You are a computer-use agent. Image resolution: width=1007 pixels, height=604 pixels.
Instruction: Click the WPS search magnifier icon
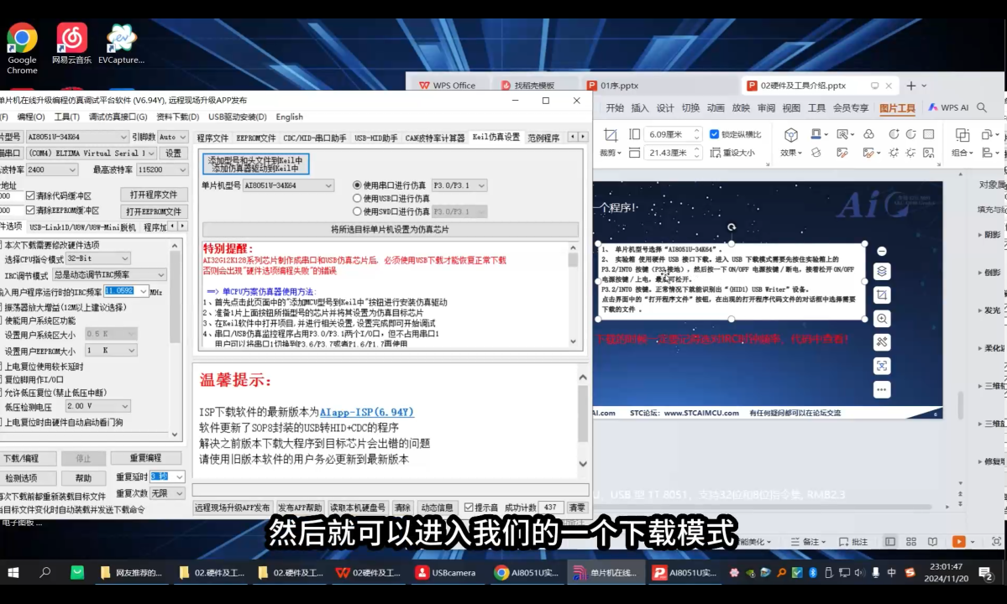click(981, 107)
